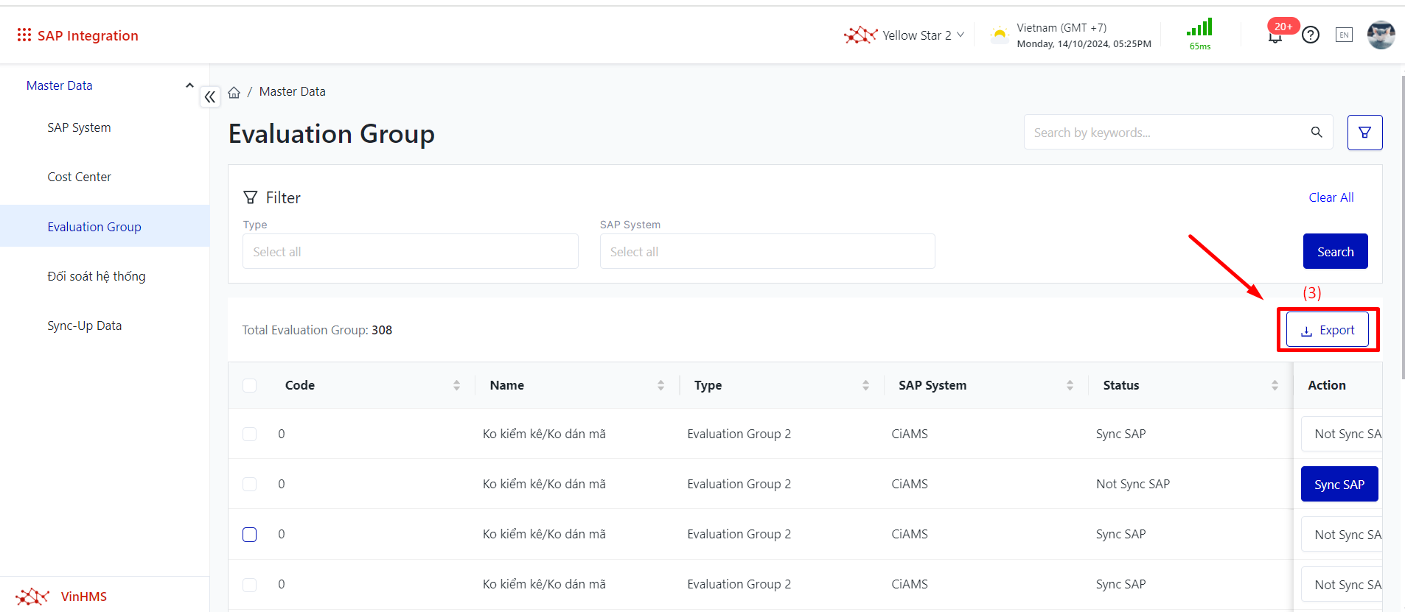
Task: Collapse the Master Data menu section
Action: pyautogui.click(x=189, y=85)
